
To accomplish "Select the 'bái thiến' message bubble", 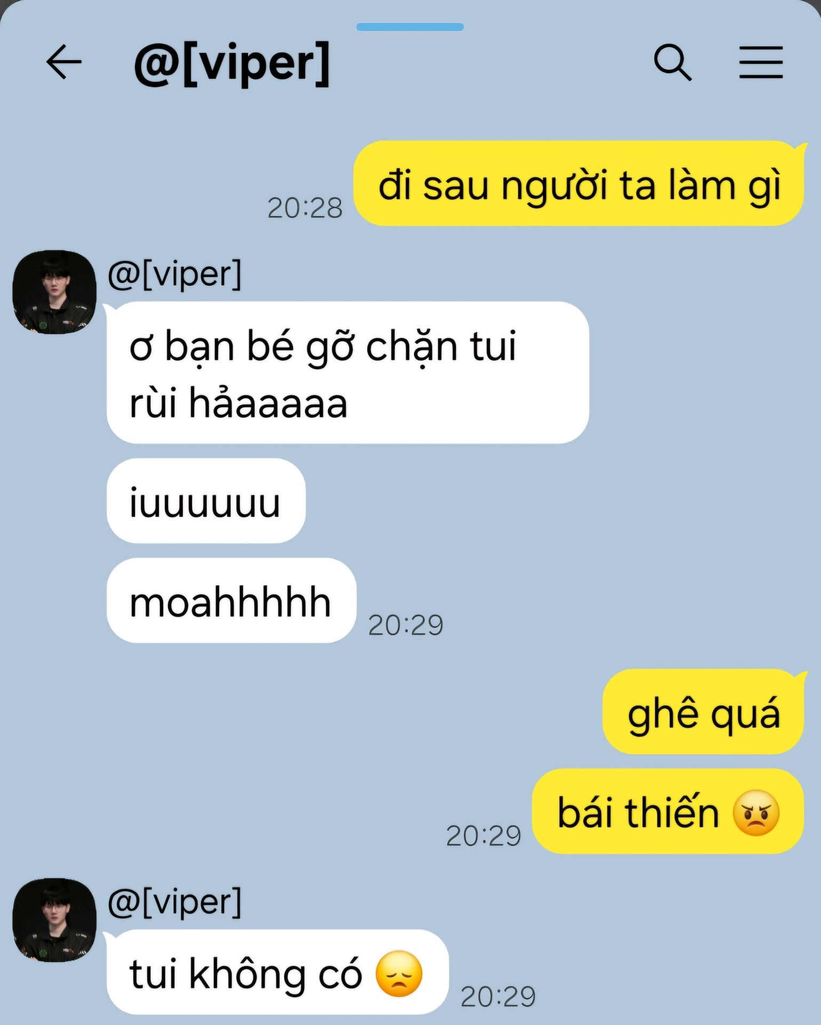I will 668,811.
